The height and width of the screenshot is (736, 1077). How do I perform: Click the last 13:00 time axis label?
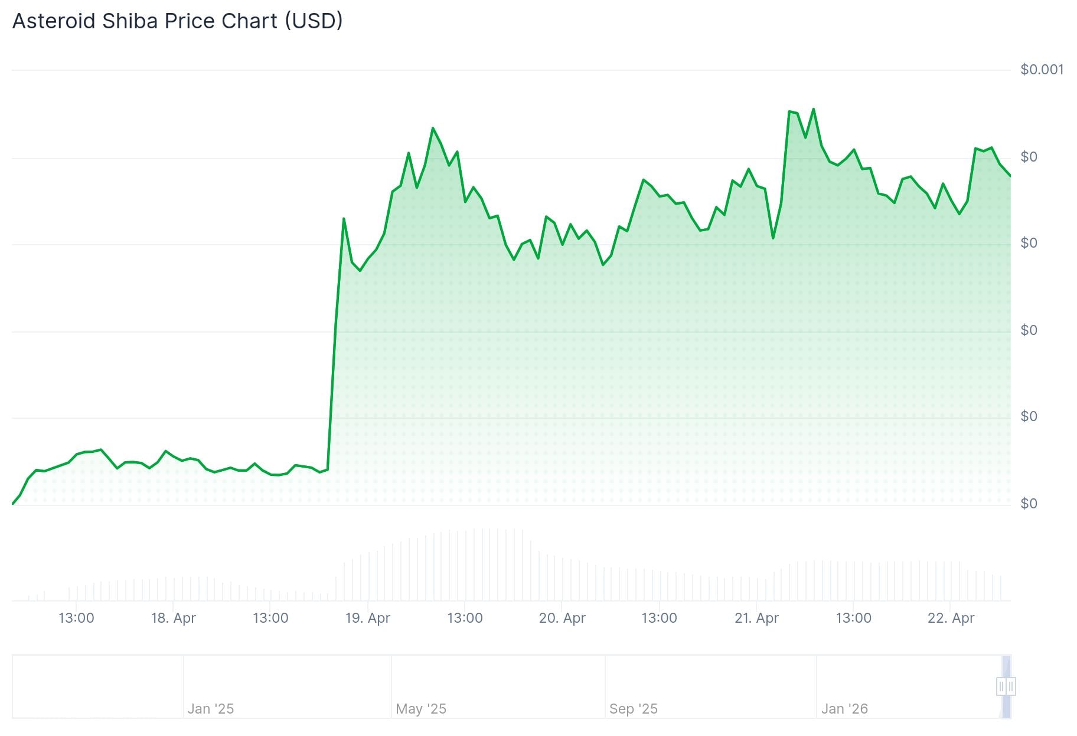coord(853,618)
